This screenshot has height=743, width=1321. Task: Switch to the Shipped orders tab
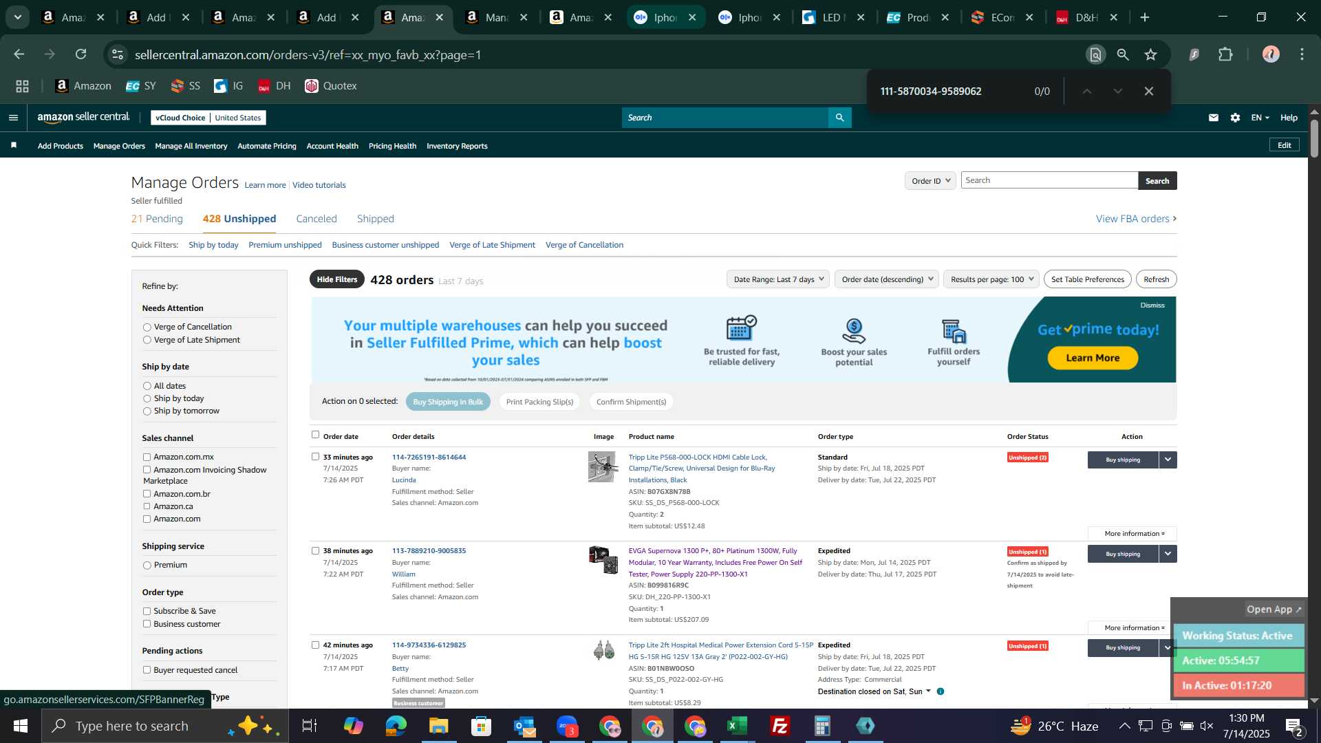point(376,219)
